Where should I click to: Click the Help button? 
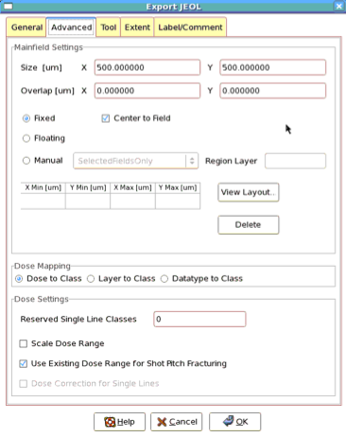click(x=119, y=422)
